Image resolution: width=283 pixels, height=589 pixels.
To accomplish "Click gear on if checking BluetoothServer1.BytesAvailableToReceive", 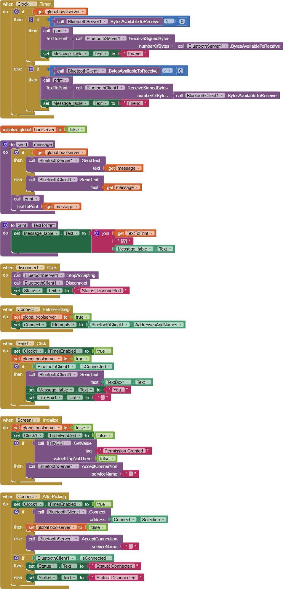I will click(31, 20).
